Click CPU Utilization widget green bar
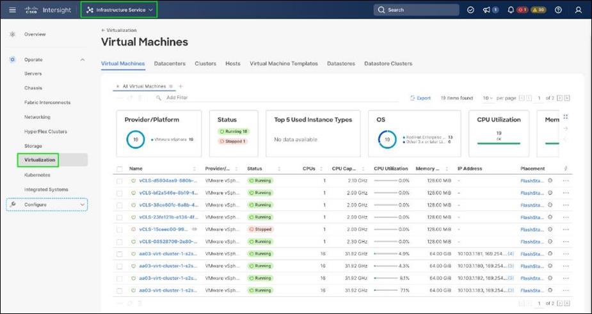 point(499,143)
